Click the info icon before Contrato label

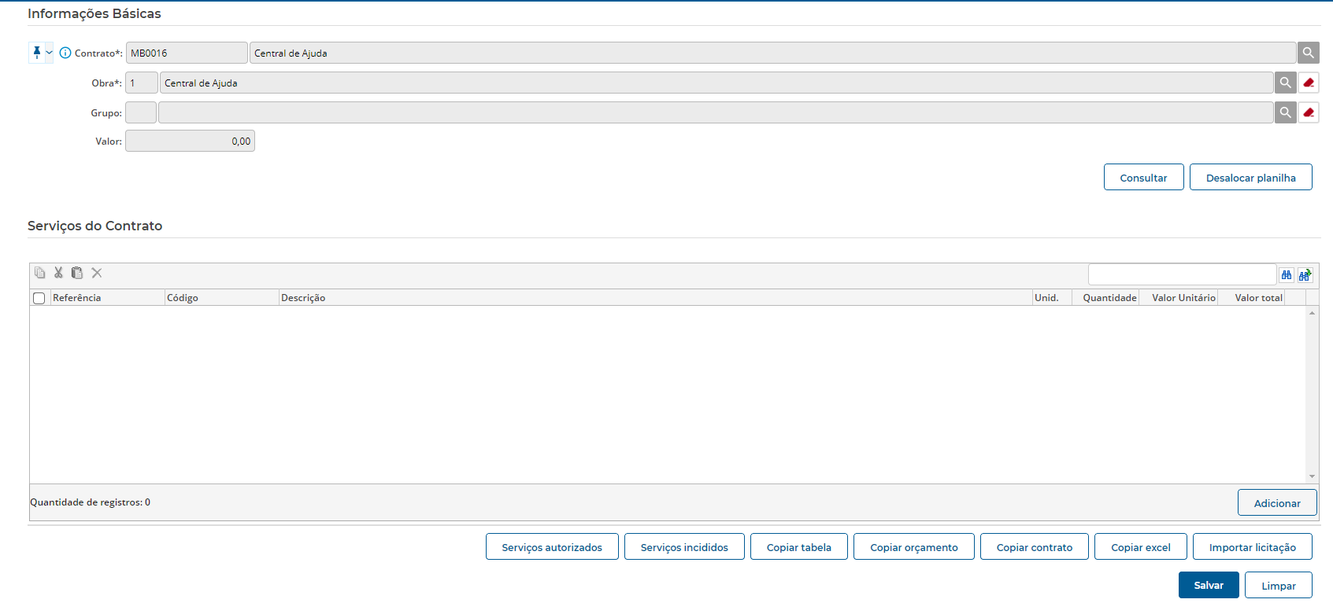pos(65,53)
